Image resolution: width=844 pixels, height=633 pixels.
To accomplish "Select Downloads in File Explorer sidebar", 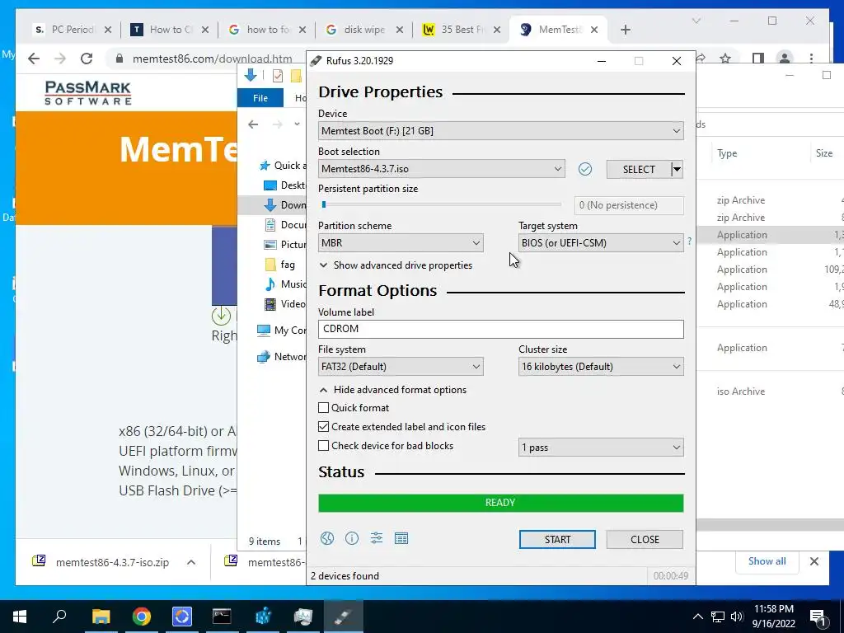I will point(284,204).
